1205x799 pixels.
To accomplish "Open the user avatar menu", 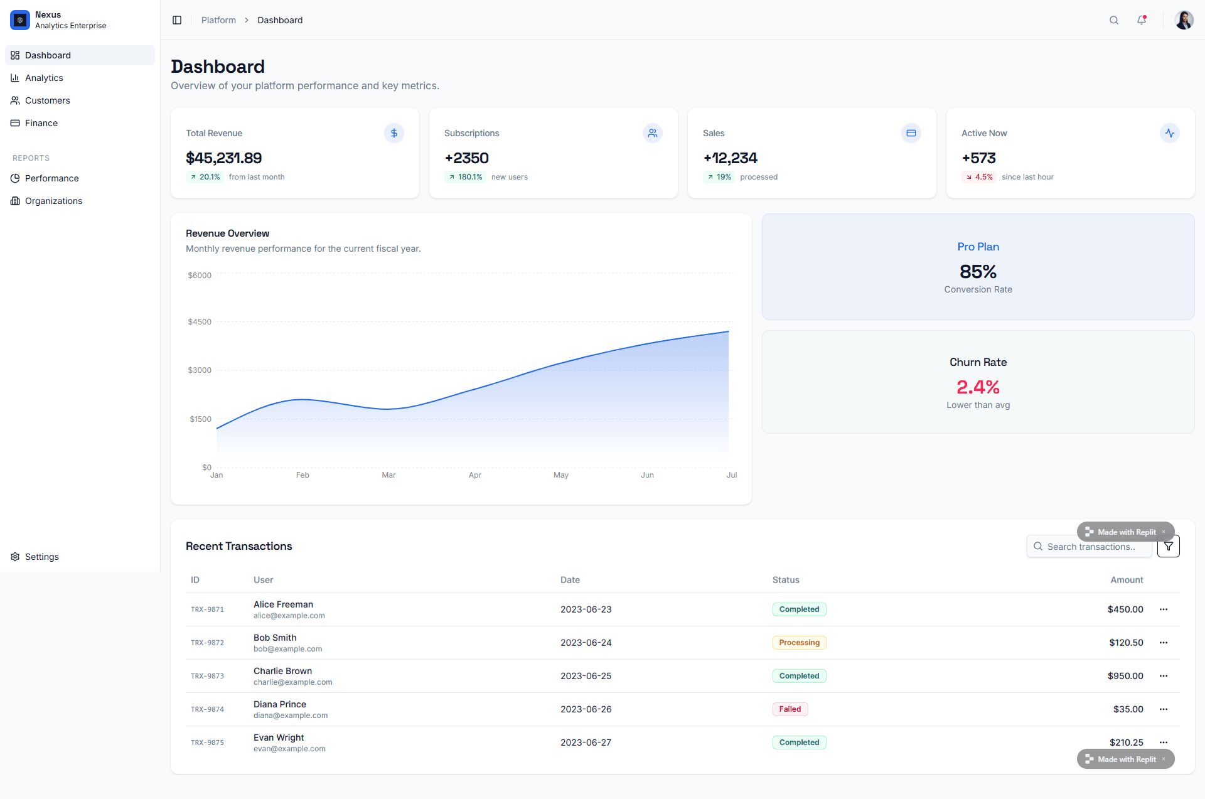I will pyautogui.click(x=1184, y=20).
